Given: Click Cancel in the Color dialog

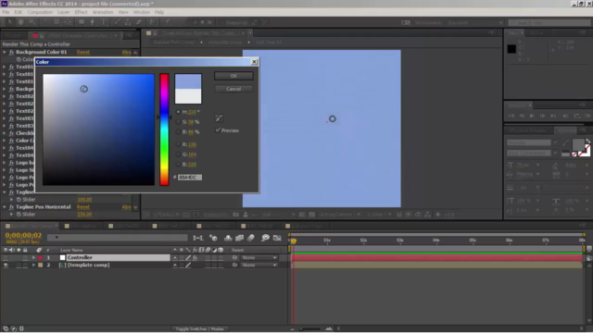Looking at the screenshot, I should tap(233, 89).
